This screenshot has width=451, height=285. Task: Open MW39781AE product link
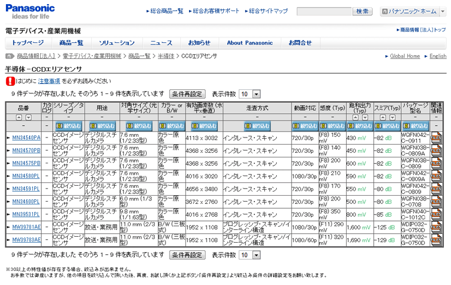(26, 227)
